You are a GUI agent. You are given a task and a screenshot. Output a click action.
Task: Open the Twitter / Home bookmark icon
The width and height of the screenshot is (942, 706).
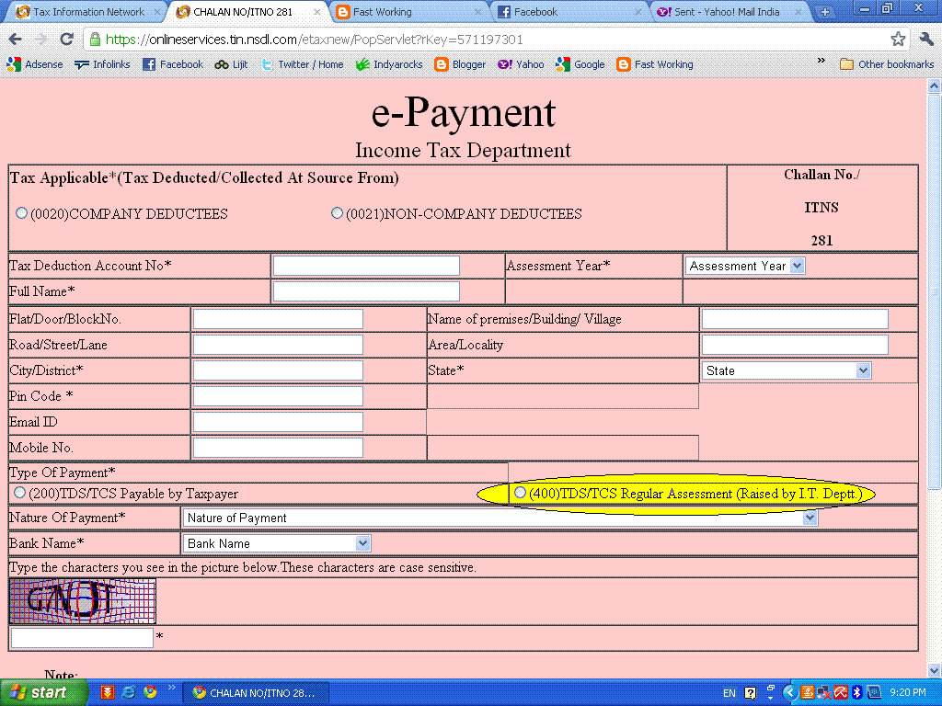[x=265, y=64]
